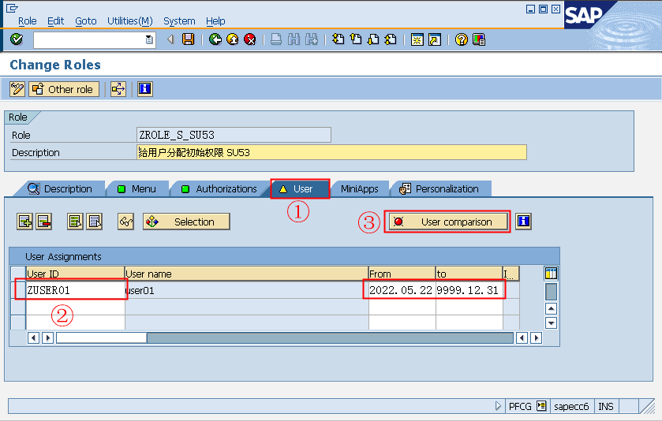This screenshot has width=662, height=421.
Task: Click the table vertical scroll down arrow
Action: 551,323
